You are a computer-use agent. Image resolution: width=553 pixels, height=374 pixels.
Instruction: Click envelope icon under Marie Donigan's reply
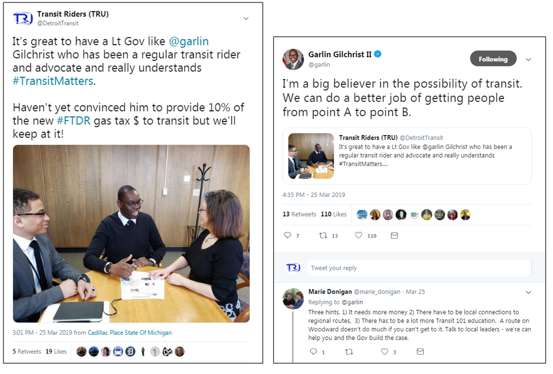[x=420, y=351]
